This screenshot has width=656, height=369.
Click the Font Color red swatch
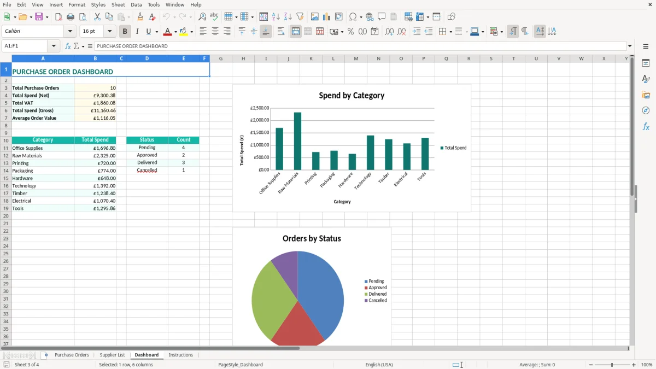pyautogui.click(x=167, y=32)
